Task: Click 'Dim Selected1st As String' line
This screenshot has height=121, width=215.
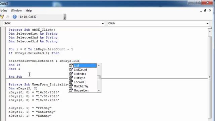Action: [x=33, y=34]
